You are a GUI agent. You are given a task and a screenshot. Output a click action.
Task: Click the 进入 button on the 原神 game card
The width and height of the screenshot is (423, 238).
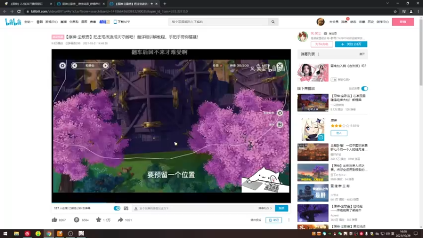tap(339, 133)
